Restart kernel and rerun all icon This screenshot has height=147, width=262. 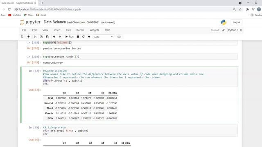89,37
